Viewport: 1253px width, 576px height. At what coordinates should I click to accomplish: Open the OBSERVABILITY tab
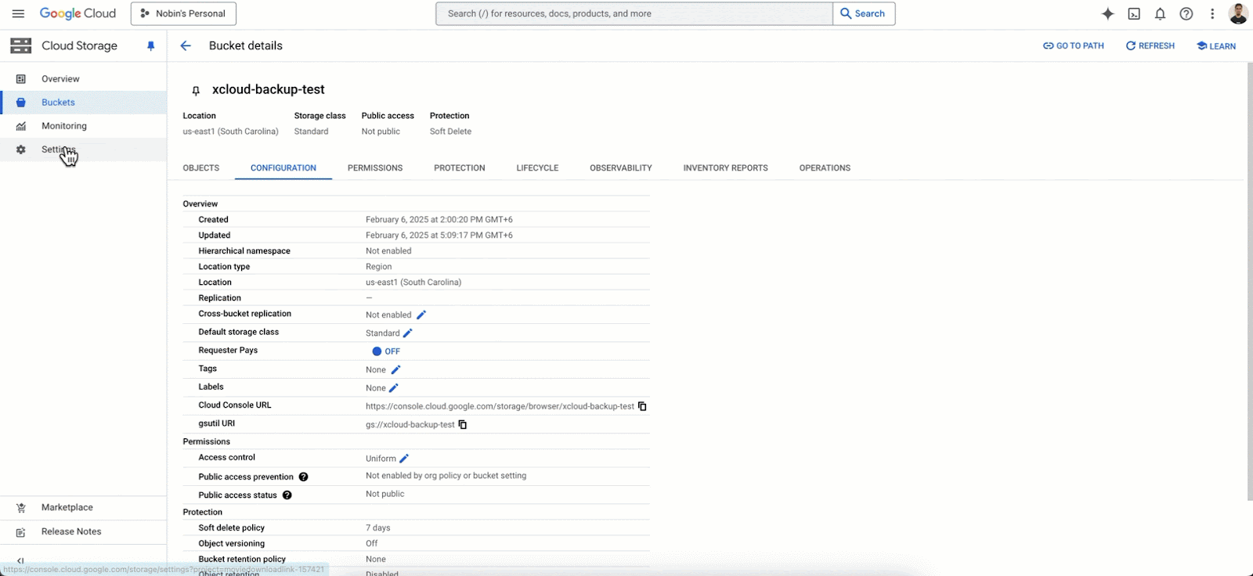click(621, 167)
